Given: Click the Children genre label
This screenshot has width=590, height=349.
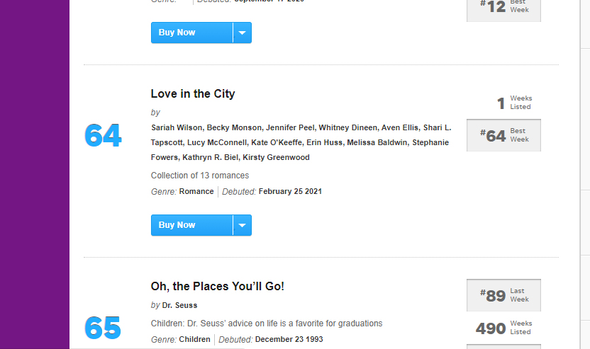Looking at the screenshot, I should point(194,339).
